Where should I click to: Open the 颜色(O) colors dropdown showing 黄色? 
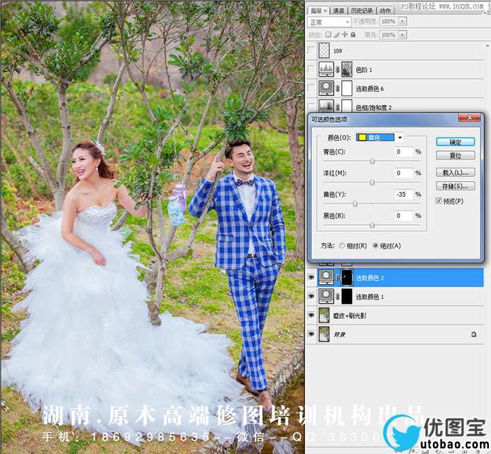click(x=380, y=137)
